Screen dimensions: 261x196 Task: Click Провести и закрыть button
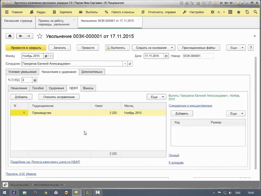pyautogui.click(x=26, y=48)
